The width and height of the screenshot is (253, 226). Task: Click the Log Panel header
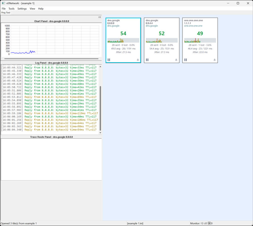coord(51,63)
